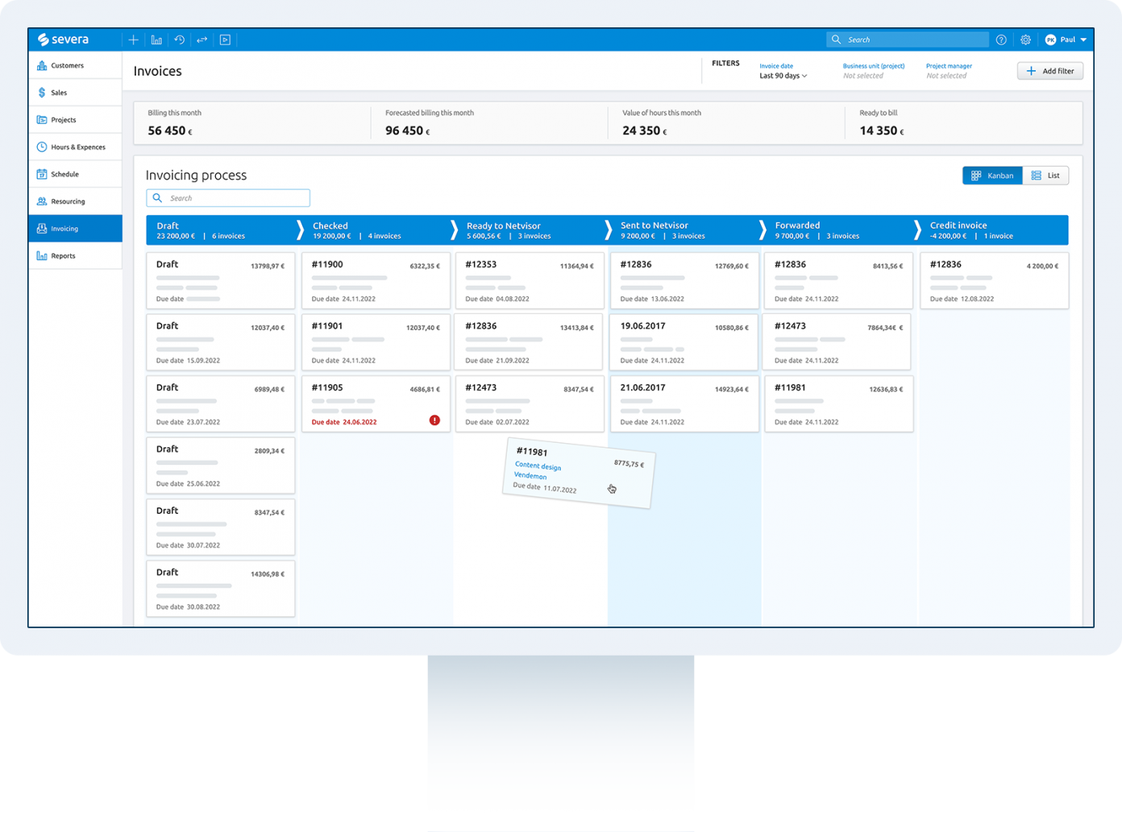Open Credit invoice card #12836 4 200,00 €
The image size is (1122, 832).
[x=995, y=280]
